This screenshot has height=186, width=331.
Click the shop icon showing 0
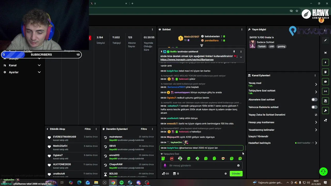[176, 174]
